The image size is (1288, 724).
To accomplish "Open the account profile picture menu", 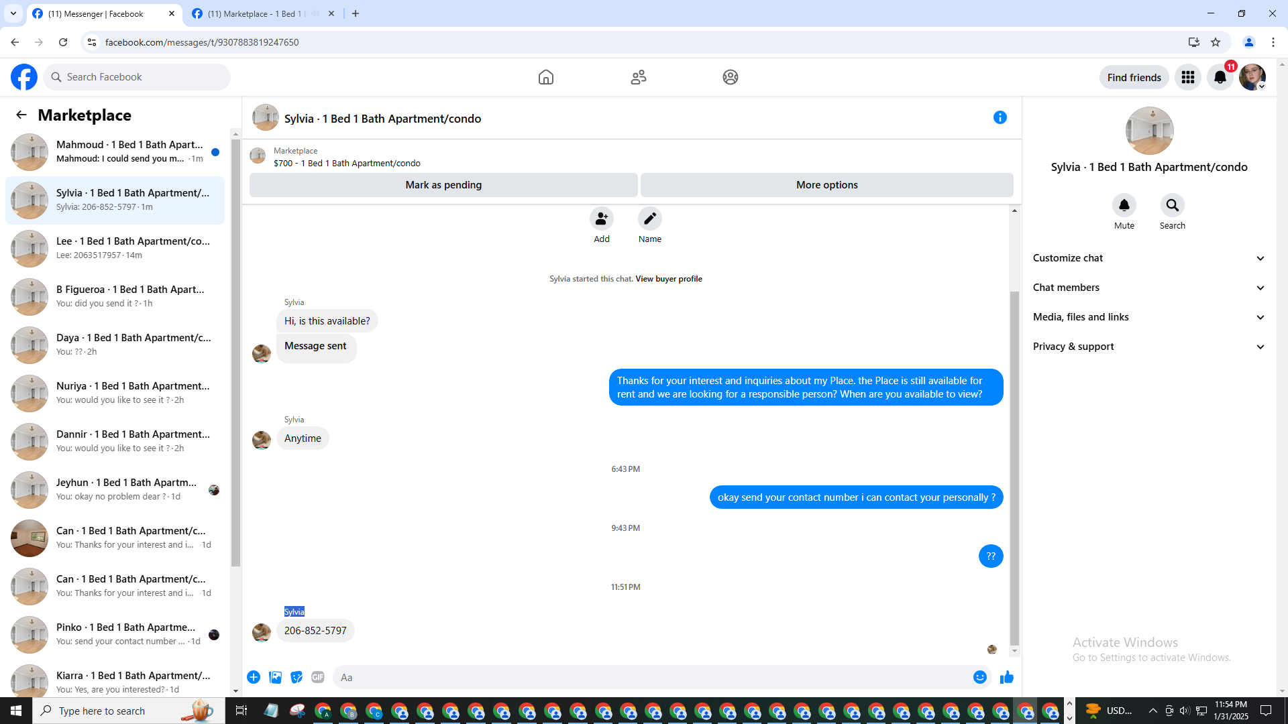I will pos(1252,77).
